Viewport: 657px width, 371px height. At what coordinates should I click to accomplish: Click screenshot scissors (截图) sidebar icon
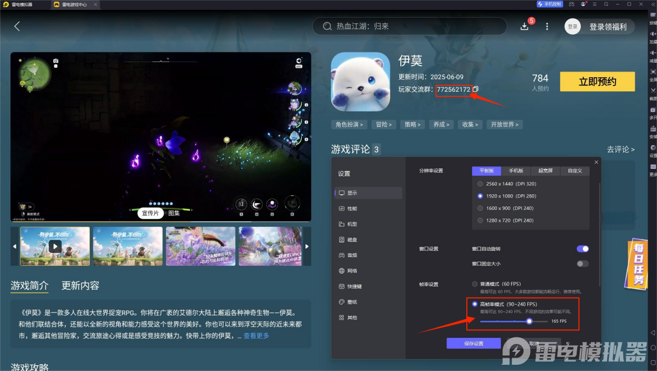(x=653, y=93)
